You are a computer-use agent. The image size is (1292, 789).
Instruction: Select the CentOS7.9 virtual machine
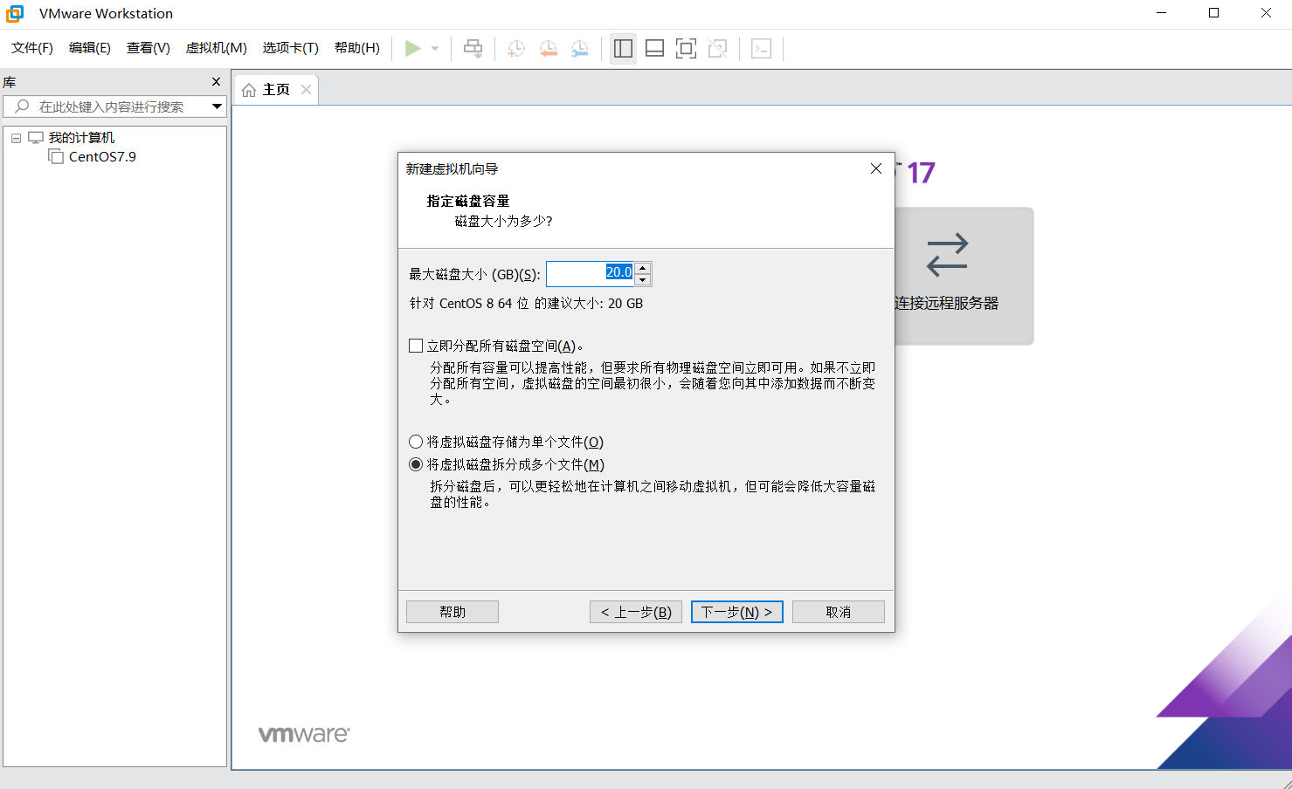102,157
